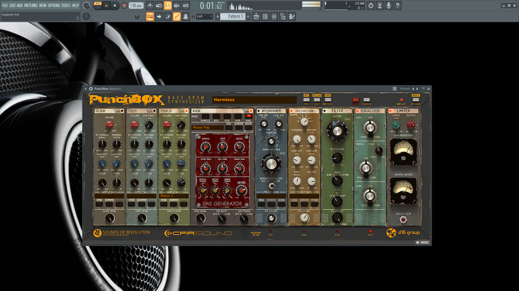Toggle the wait for input icon

pyautogui.click(x=159, y=6)
